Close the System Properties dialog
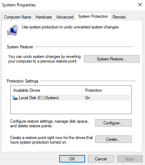The width and height of the screenshot is (145, 165). (x=140, y=5)
